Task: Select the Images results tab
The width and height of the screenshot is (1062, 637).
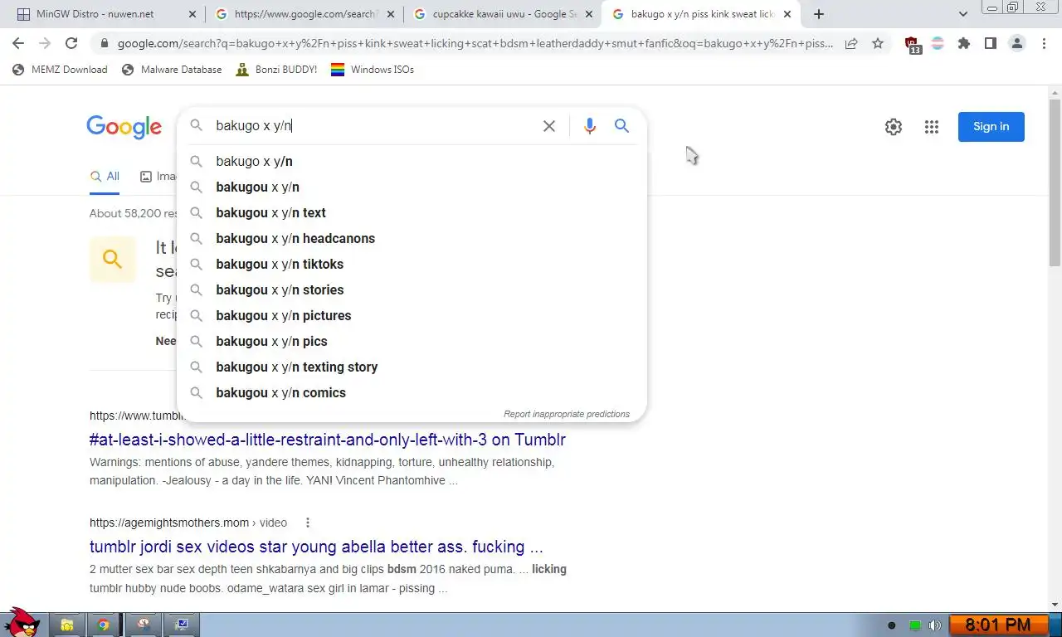Action: pyautogui.click(x=158, y=176)
